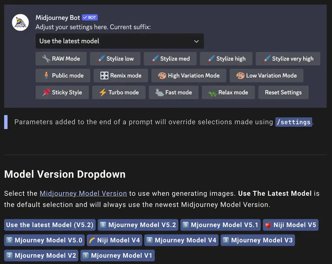Select Stylize high option
This screenshot has width=332, height=264.
pos(226,59)
